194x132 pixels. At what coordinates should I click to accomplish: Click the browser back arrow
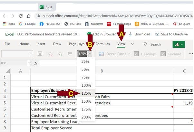[5, 16]
